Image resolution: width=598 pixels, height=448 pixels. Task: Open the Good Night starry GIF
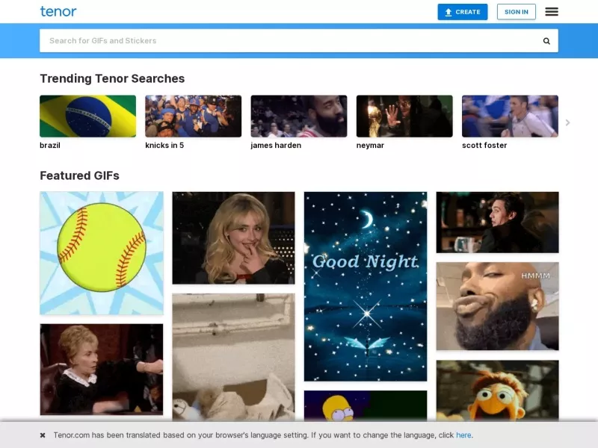366,287
